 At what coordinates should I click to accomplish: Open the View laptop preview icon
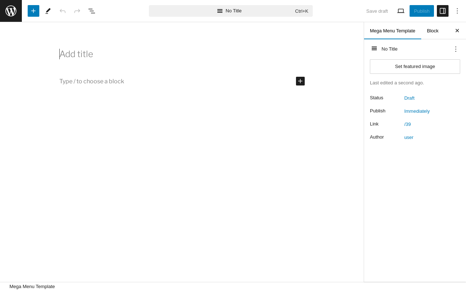click(x=401, y=11)
